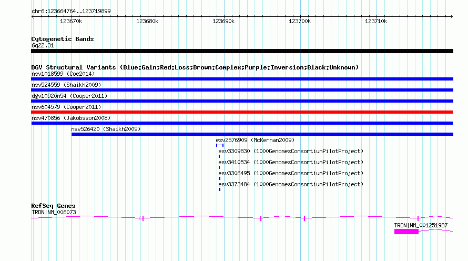
Task: Select the esv3410534 small blue marker
Action: [x=219, y=167]
